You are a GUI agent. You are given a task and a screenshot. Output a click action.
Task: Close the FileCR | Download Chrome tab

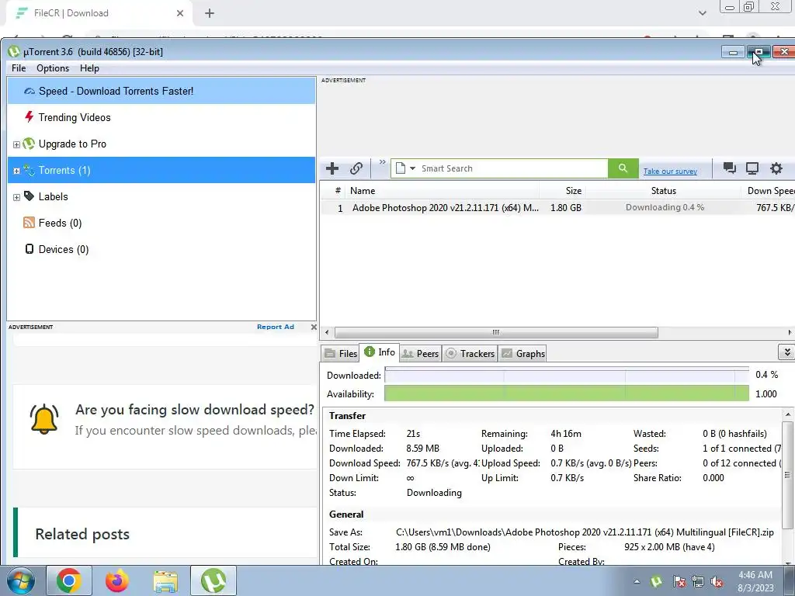[x=180, y=13]
